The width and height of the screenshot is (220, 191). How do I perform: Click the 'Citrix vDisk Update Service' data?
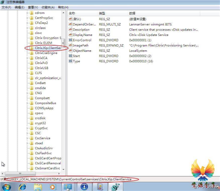pos(149,35)
